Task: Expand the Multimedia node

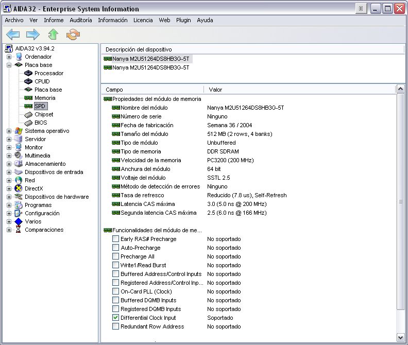Action: click(9, 156)
